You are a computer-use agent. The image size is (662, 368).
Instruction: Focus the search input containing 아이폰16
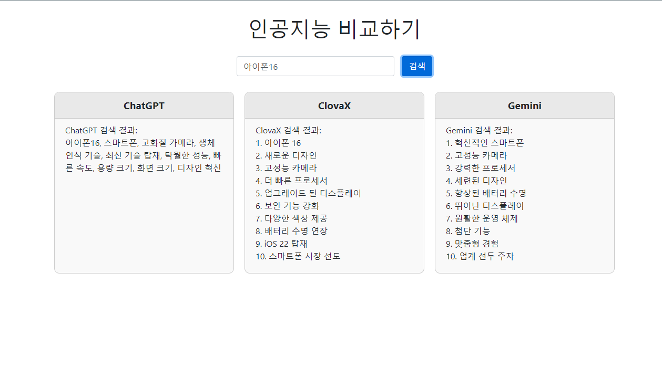pyautogui.click(x=315, y=66)
